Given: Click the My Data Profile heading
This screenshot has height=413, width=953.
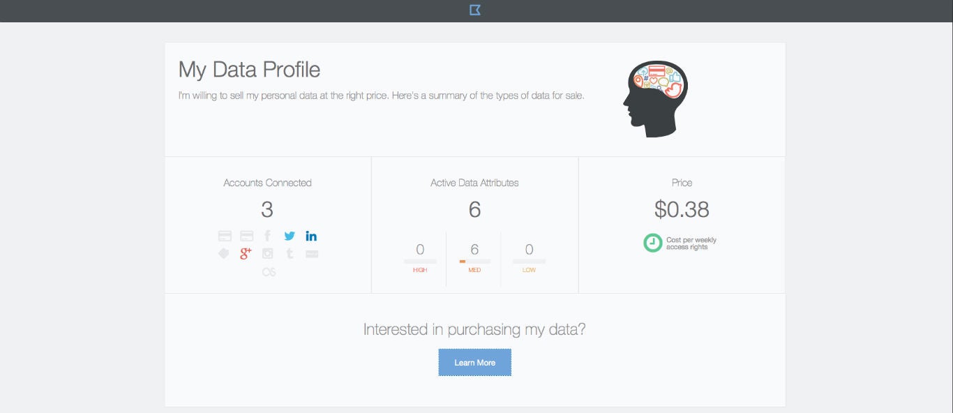Looking at the screenshot, I should coord(249,70).
